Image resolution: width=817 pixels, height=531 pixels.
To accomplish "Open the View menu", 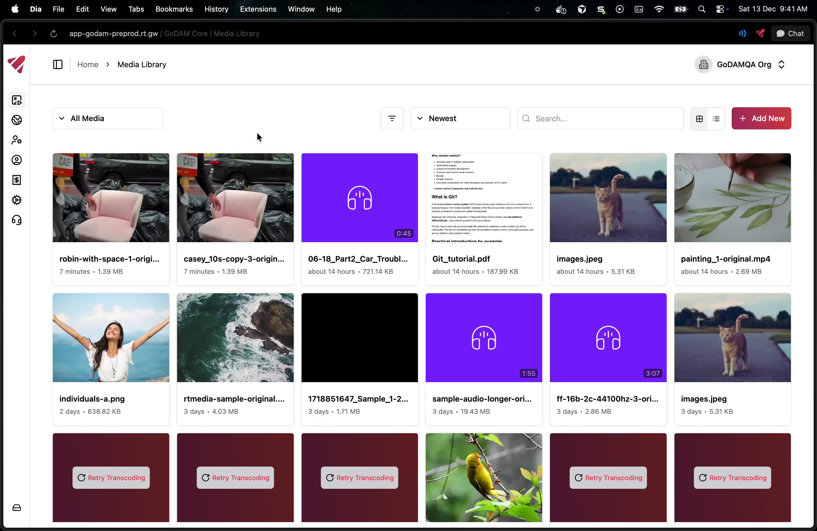I will 108,9.
